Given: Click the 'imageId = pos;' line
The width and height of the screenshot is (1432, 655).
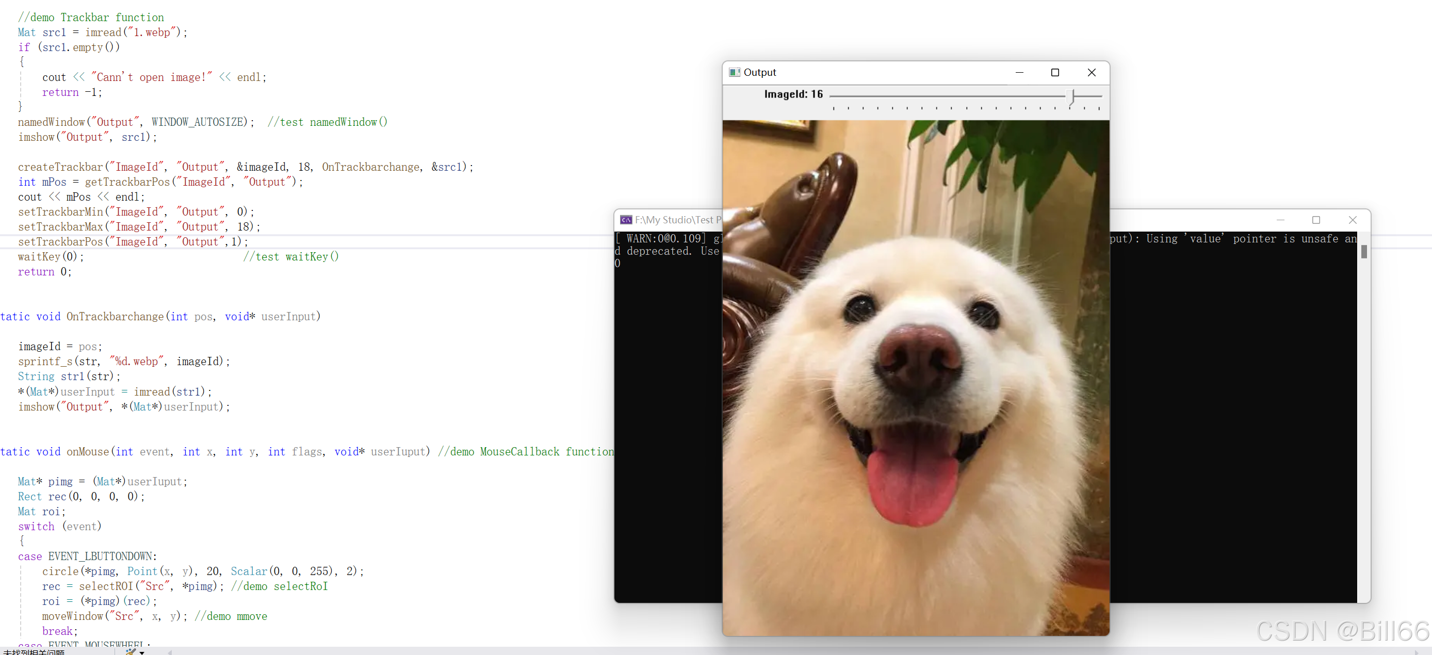Looking at the screenshot, I should tap(60, 347).
